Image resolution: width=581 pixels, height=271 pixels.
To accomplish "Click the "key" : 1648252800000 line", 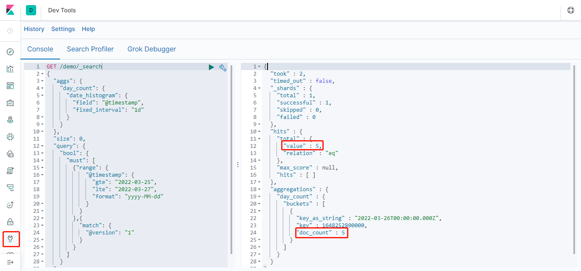I will click(331, 226).
